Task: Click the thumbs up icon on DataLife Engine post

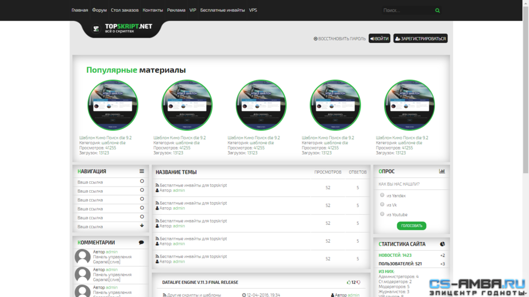Action: (x=349, y=282)
